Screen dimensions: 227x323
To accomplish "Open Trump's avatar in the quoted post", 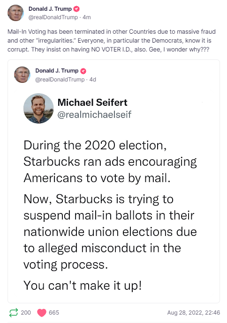I will coord(23,74).
